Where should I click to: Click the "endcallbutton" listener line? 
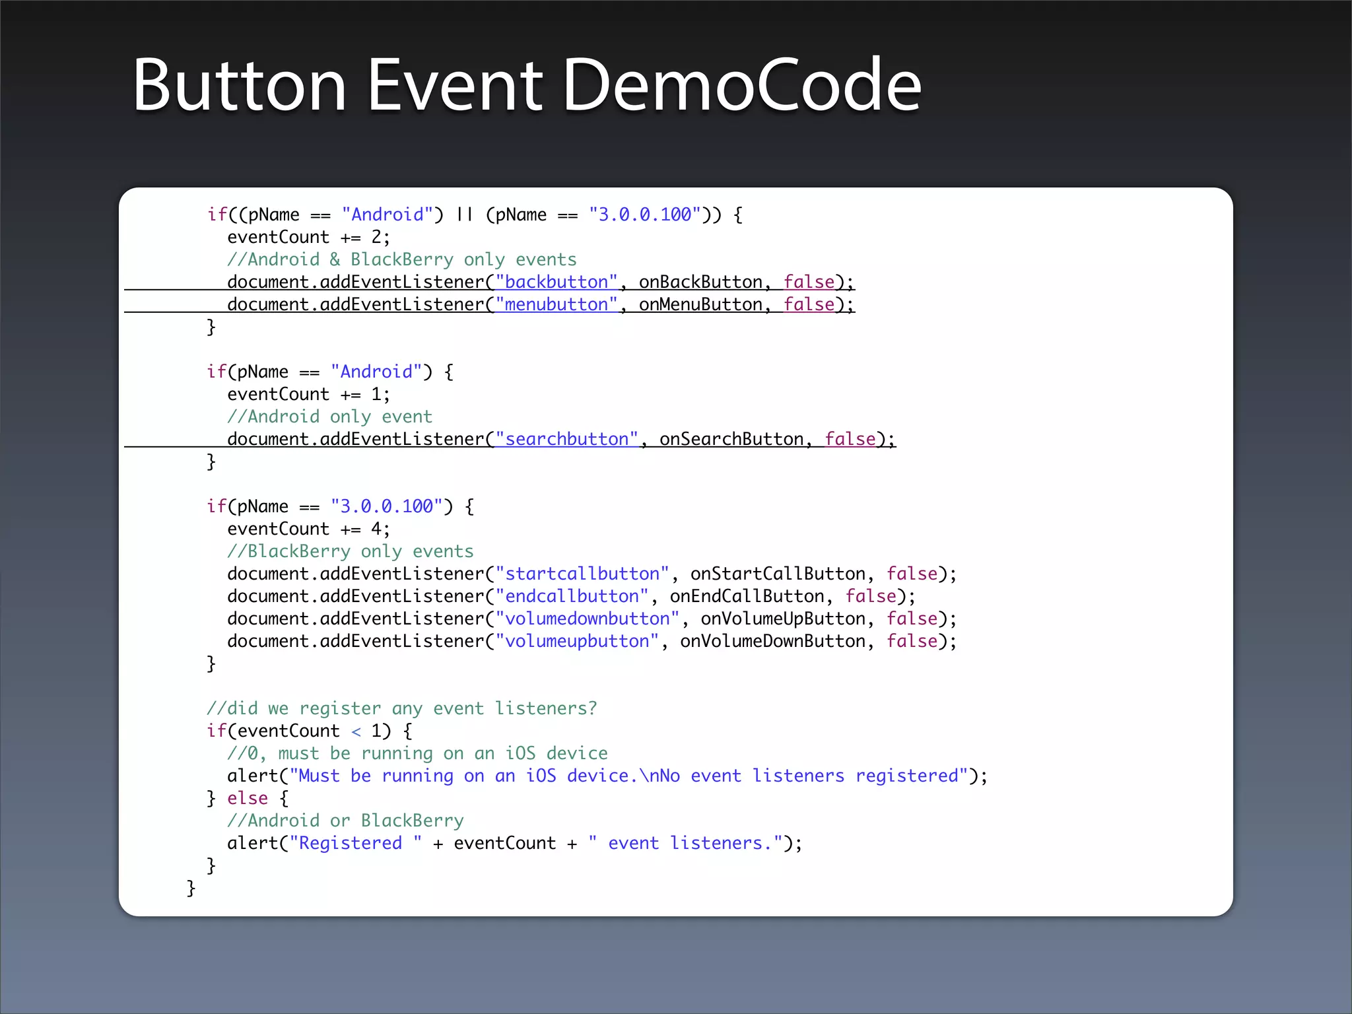point(572,596)
